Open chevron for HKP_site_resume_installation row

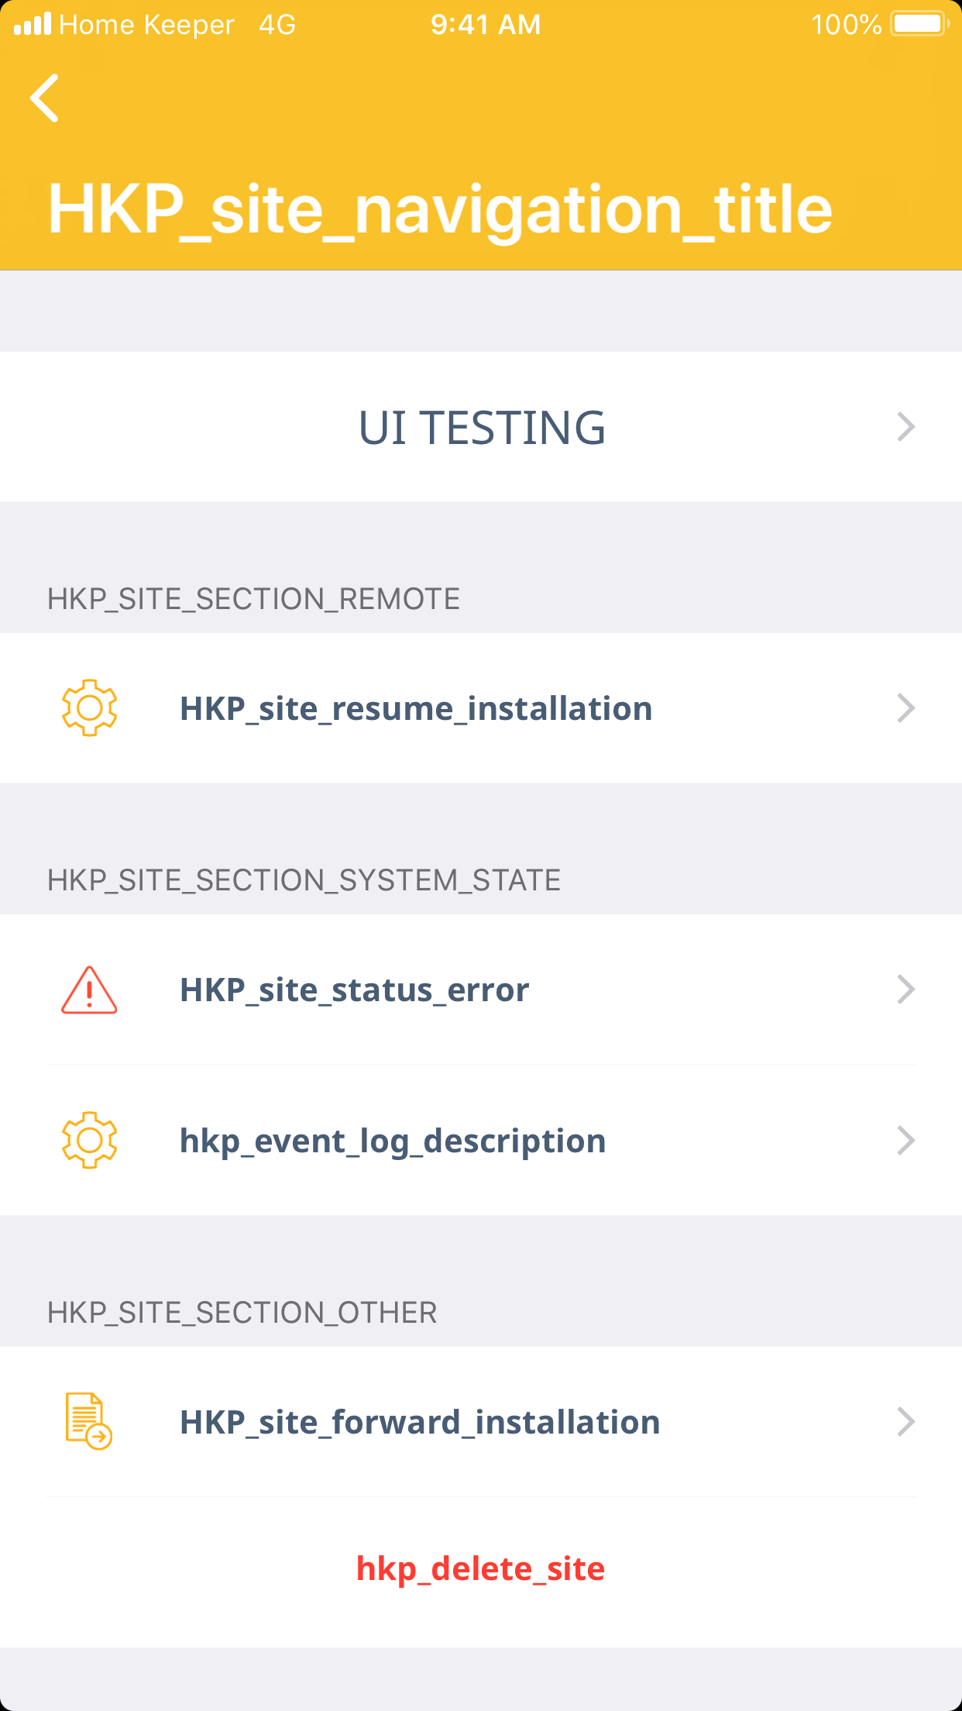pos(905,708)
